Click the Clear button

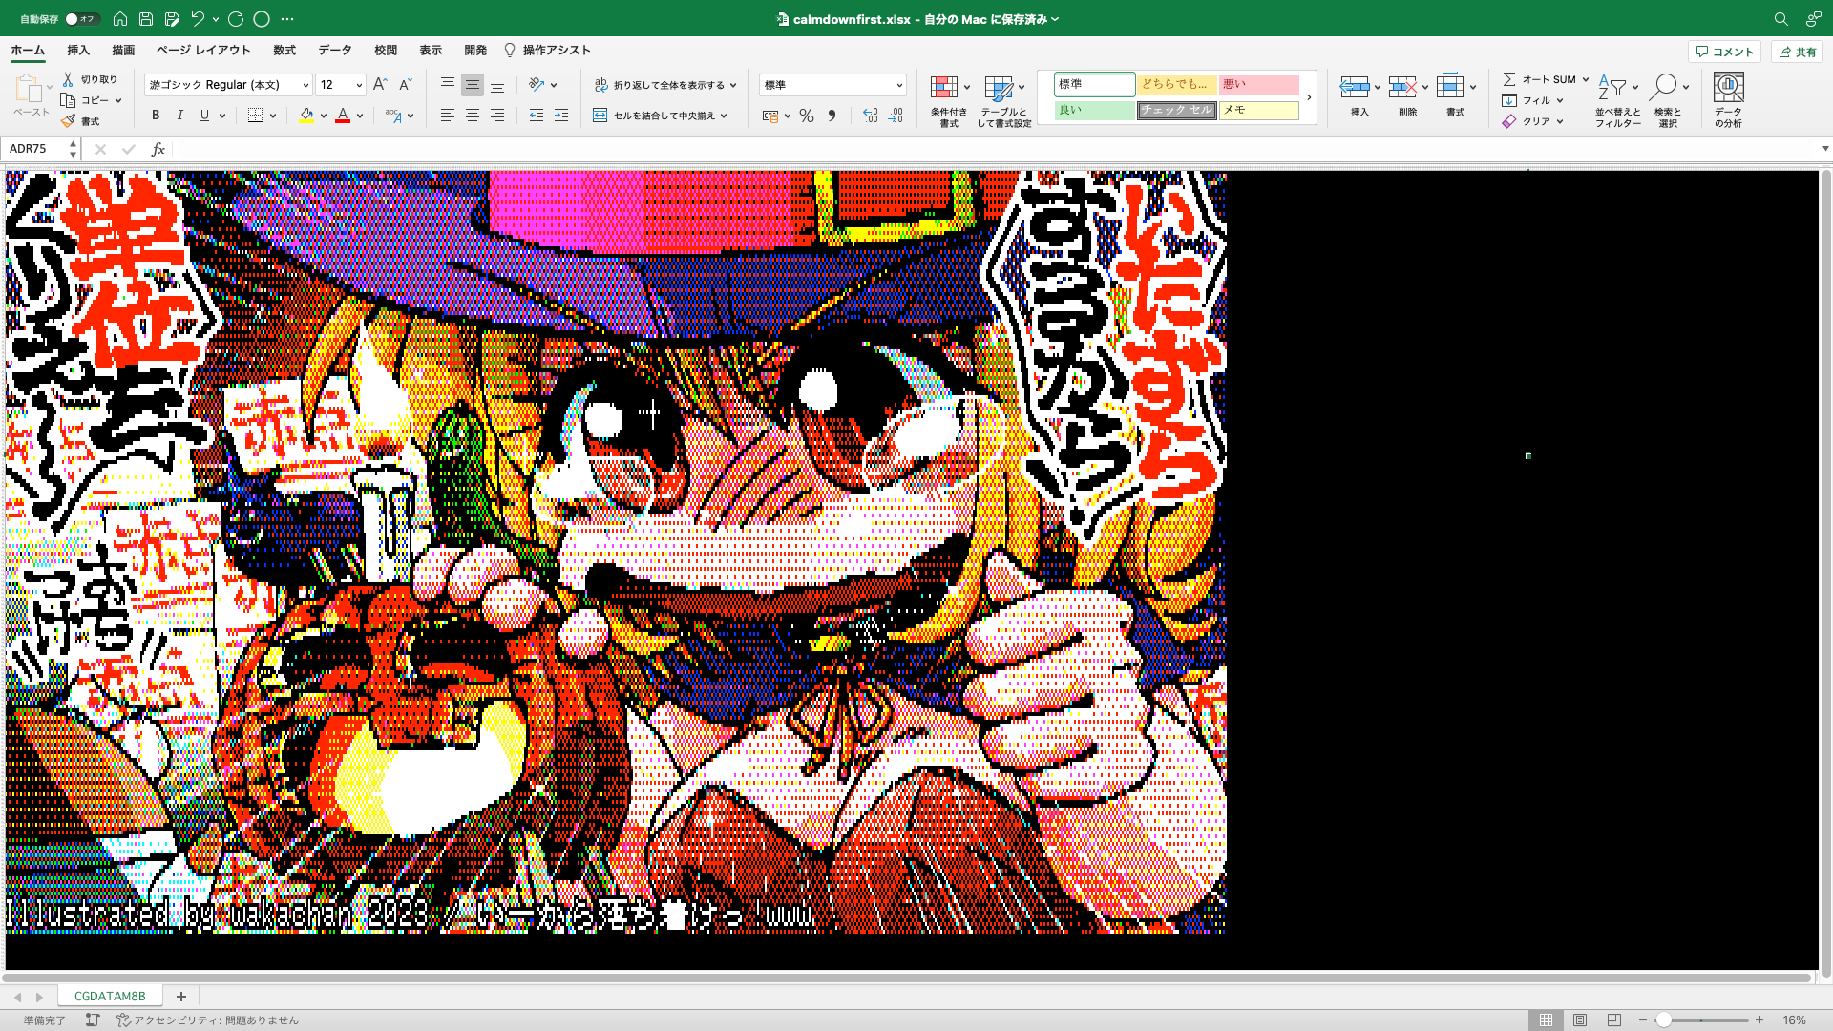[1532, 121]
